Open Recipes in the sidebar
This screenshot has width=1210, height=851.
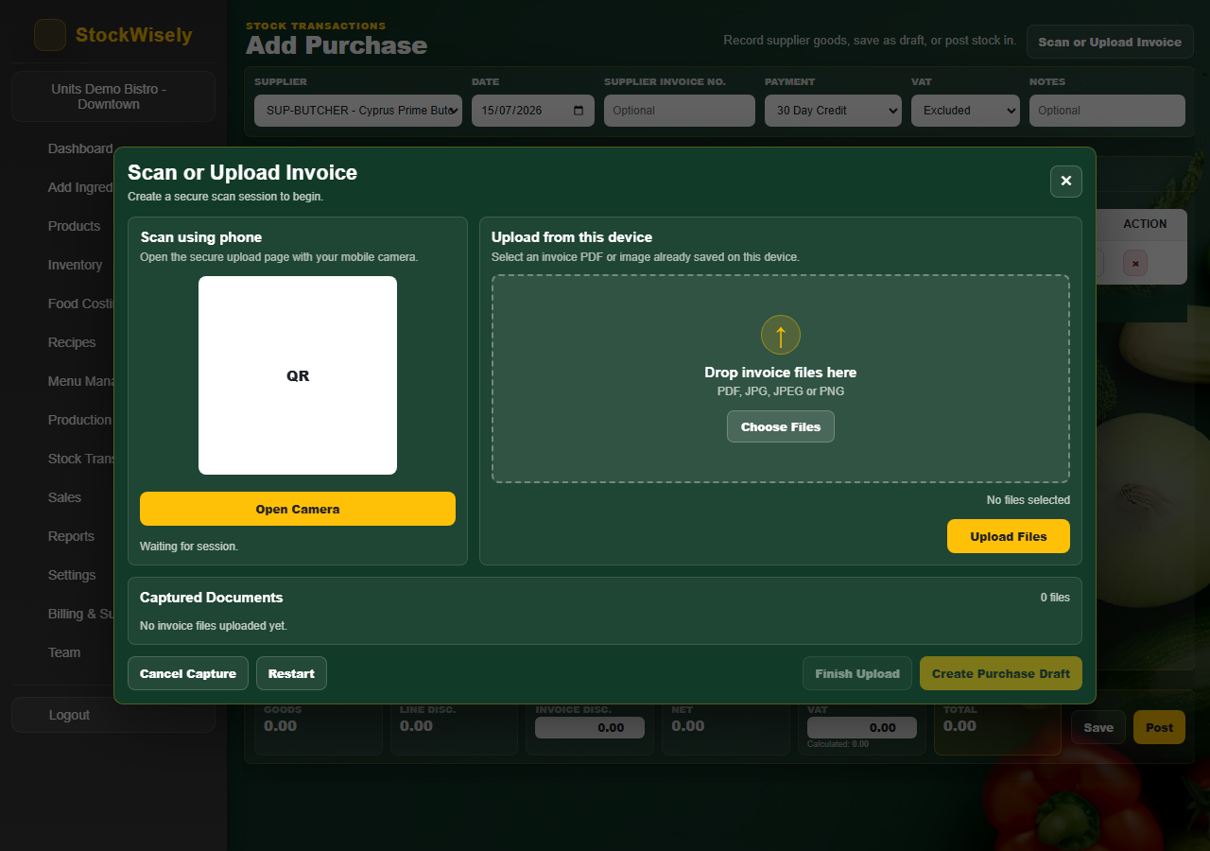72,342
